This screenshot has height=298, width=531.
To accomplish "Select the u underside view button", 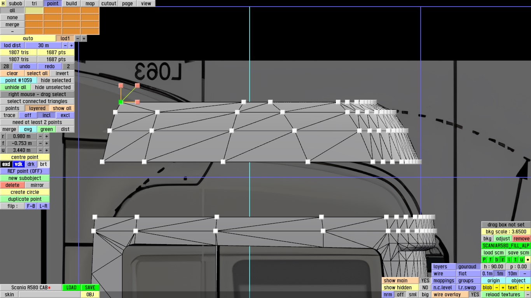I will [x=522, y=260].
